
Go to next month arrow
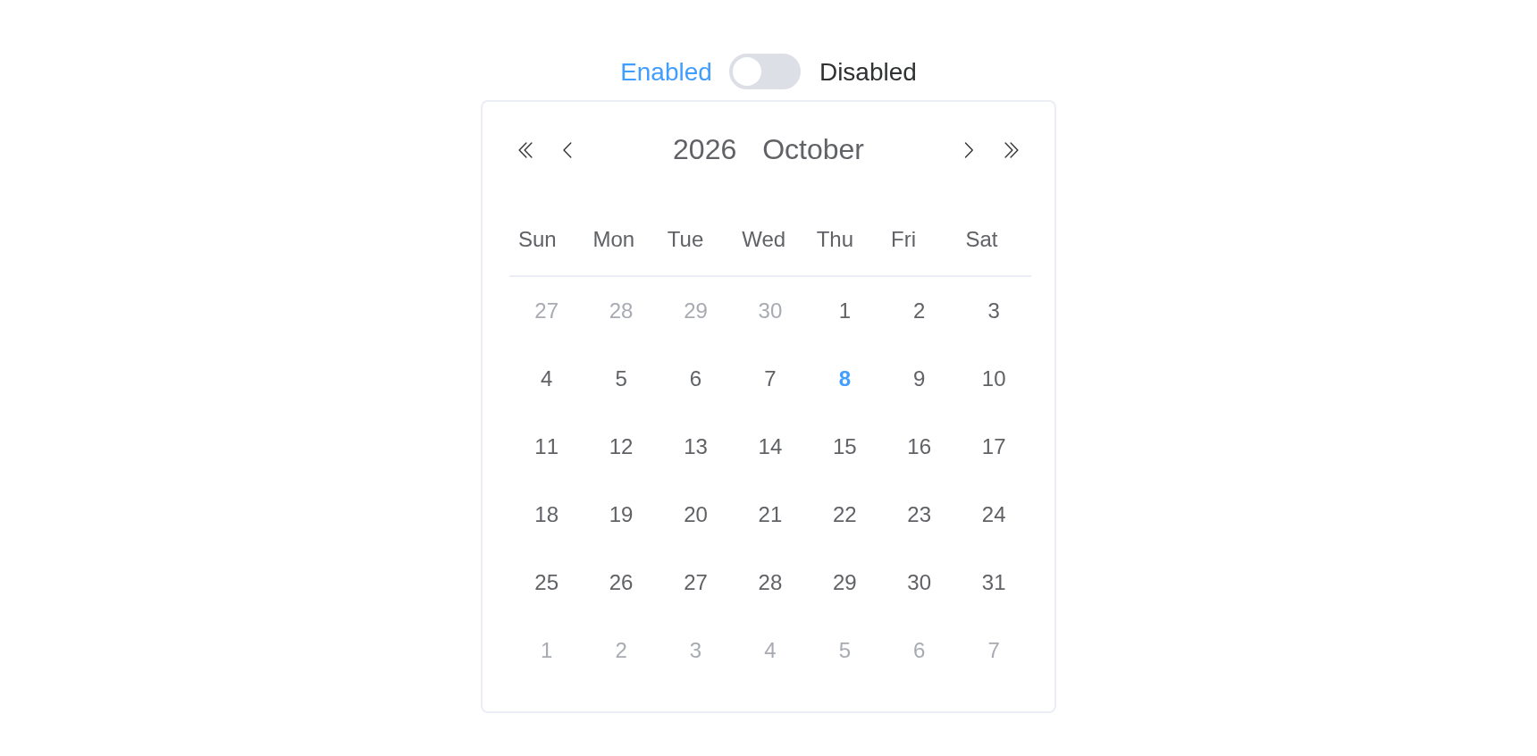tap(969, 150)
